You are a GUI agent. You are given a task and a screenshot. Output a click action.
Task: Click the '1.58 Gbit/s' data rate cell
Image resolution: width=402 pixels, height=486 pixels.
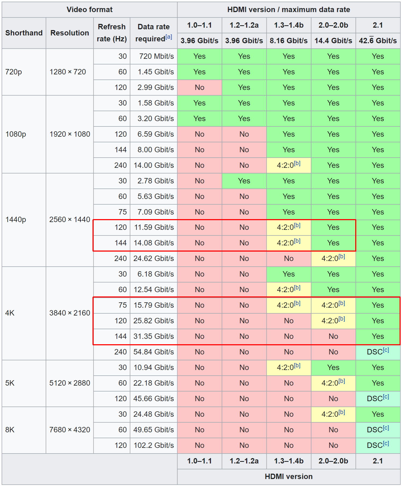[x=154, y=103]
